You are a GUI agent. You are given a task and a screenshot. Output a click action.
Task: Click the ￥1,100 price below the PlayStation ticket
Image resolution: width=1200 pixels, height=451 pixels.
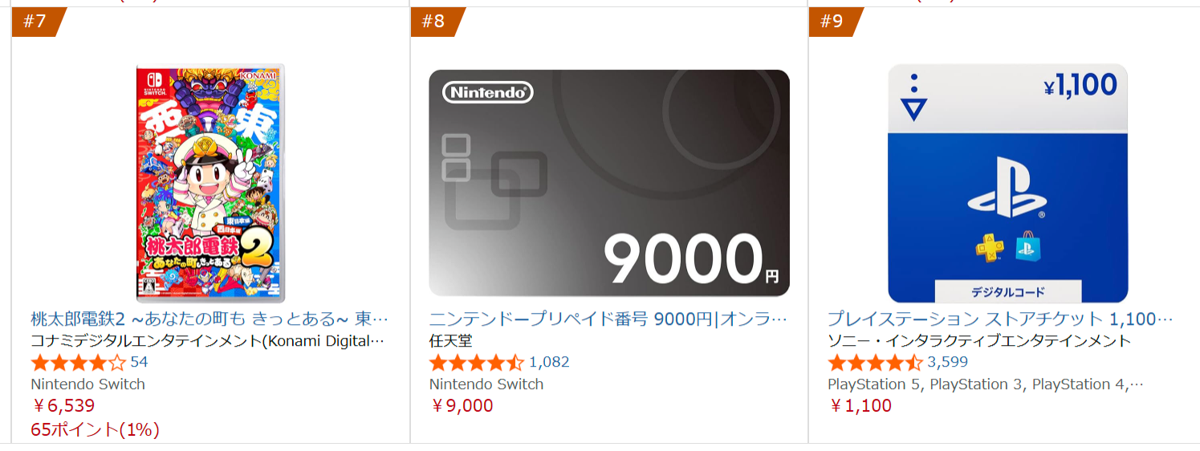[x=860, y=405]
